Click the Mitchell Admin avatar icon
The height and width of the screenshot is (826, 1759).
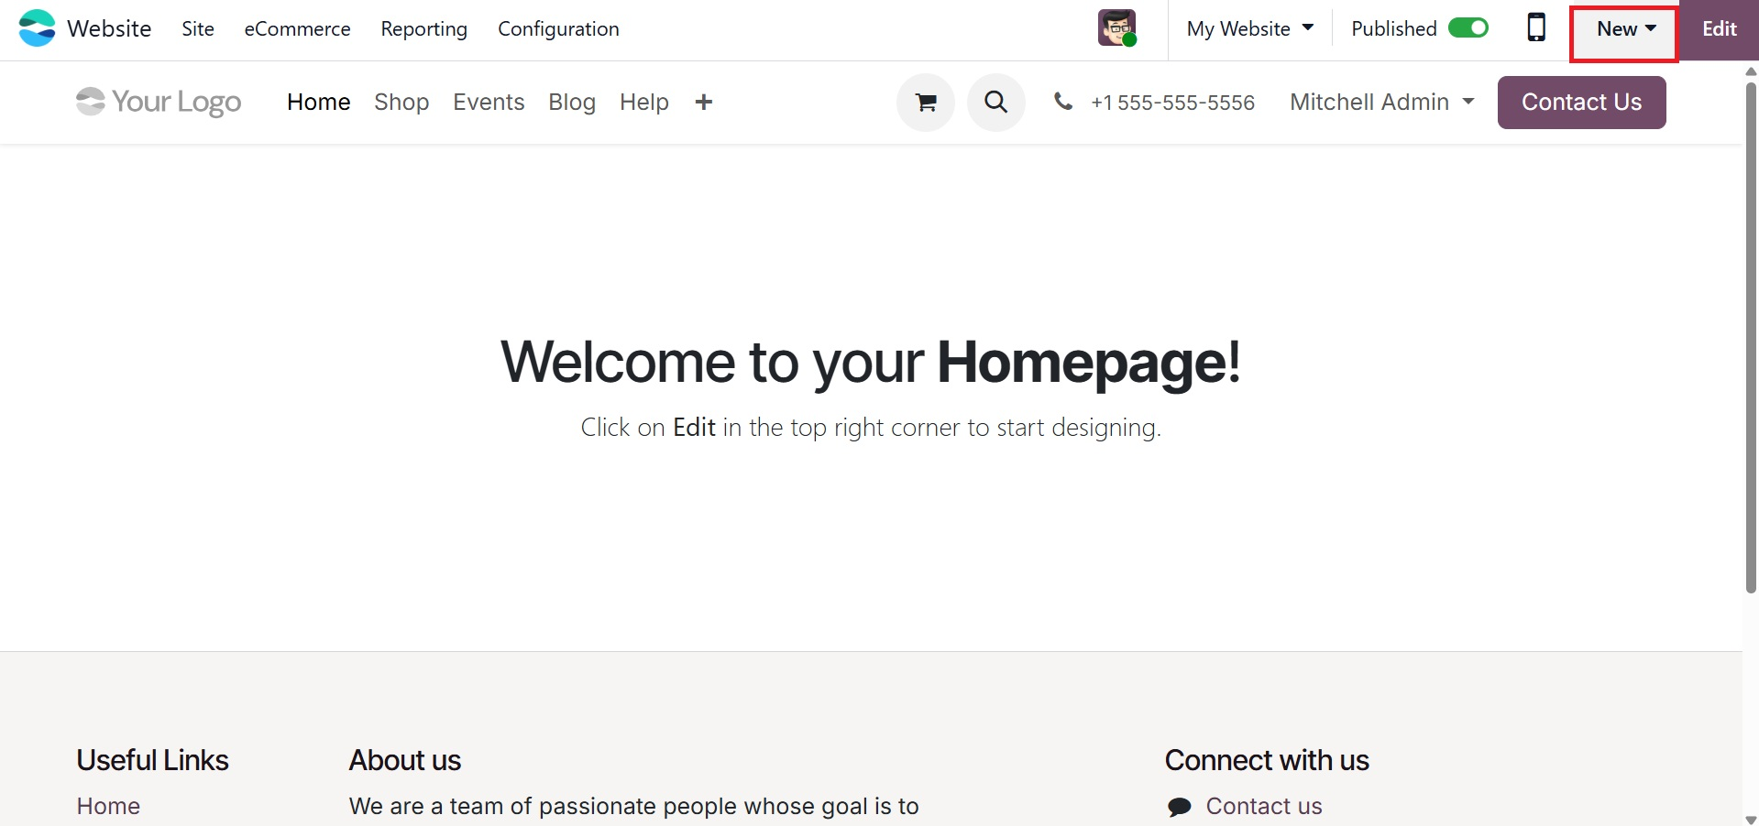click(x=1117, y=28)
